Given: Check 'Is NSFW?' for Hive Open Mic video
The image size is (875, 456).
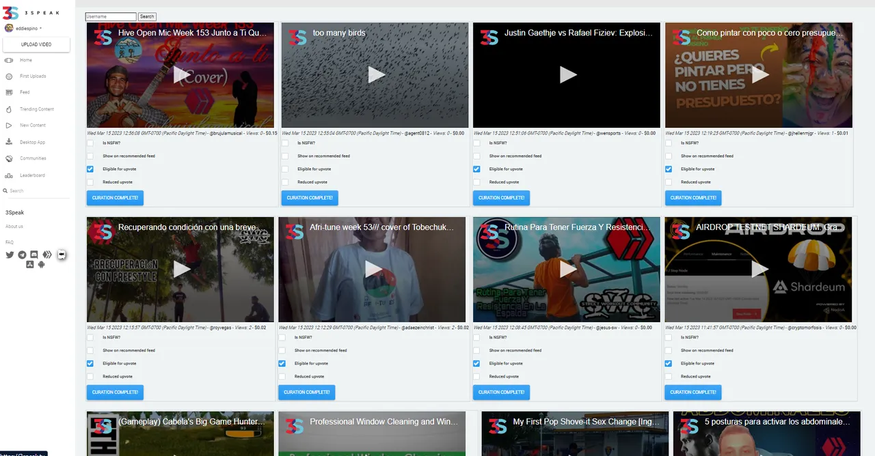Looking at the screenshot, I should point(90,143).
